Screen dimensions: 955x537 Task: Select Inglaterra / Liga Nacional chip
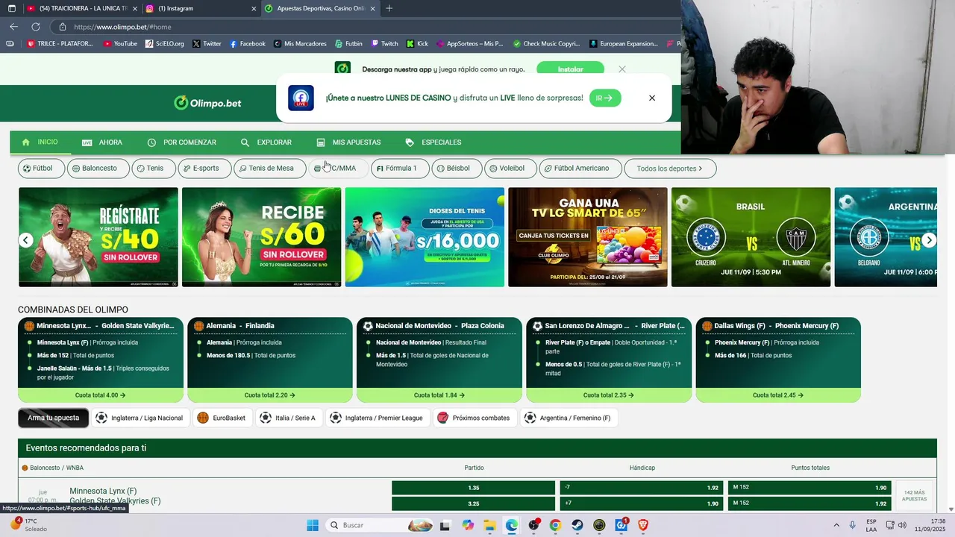coord(140,418)
